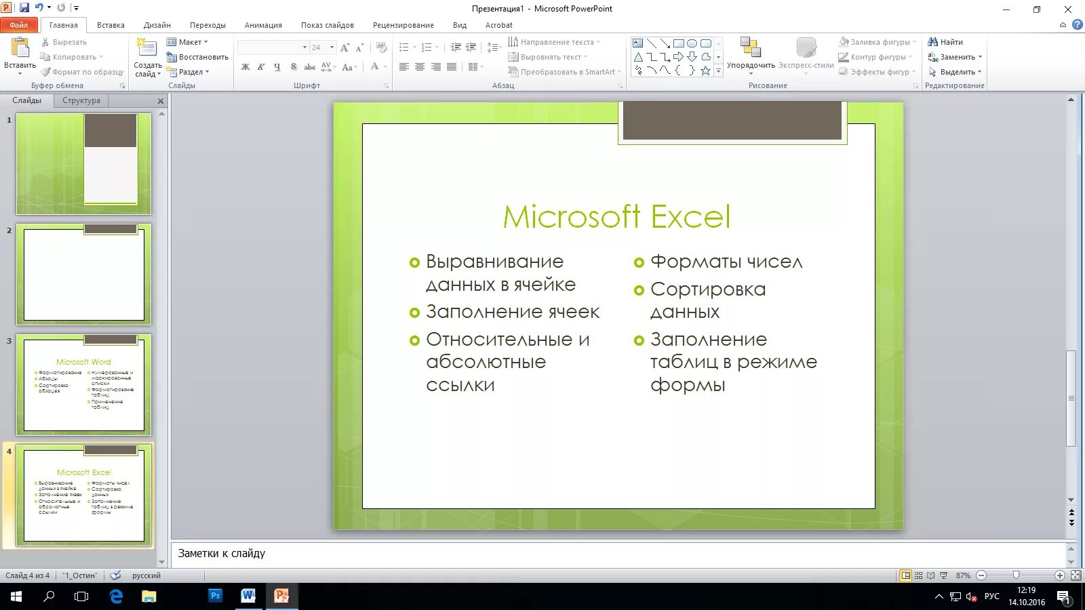Image resolution: width=1085 pixels, height=610 pixels.
Task: Close the slides pane with X
Action: (161, 101)
